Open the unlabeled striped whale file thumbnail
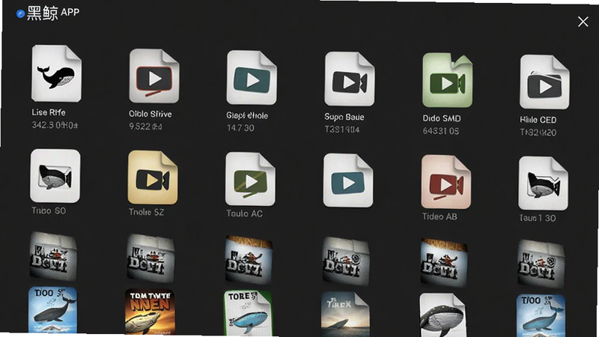This screenshot has width=599, height=337. click(443, 315)
